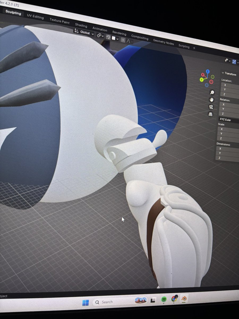The image size is (239, 319).
Task: Open Chrome from the taskbar
Action: (x=174, y=299)
